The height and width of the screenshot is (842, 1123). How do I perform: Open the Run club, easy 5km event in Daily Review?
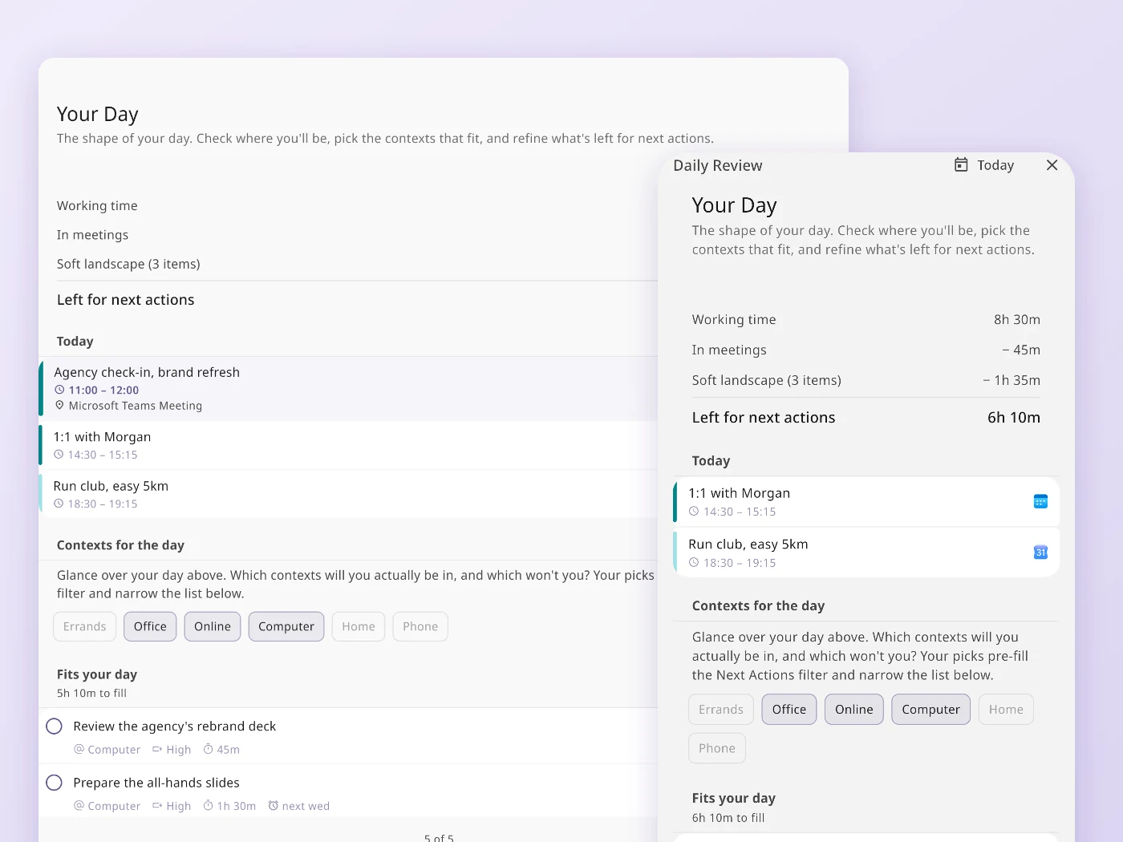click(x=866, y=553)
